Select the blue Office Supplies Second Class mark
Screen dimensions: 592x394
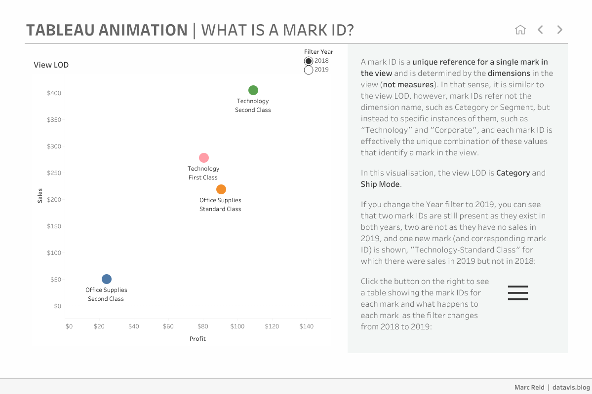tap(107, 279)
